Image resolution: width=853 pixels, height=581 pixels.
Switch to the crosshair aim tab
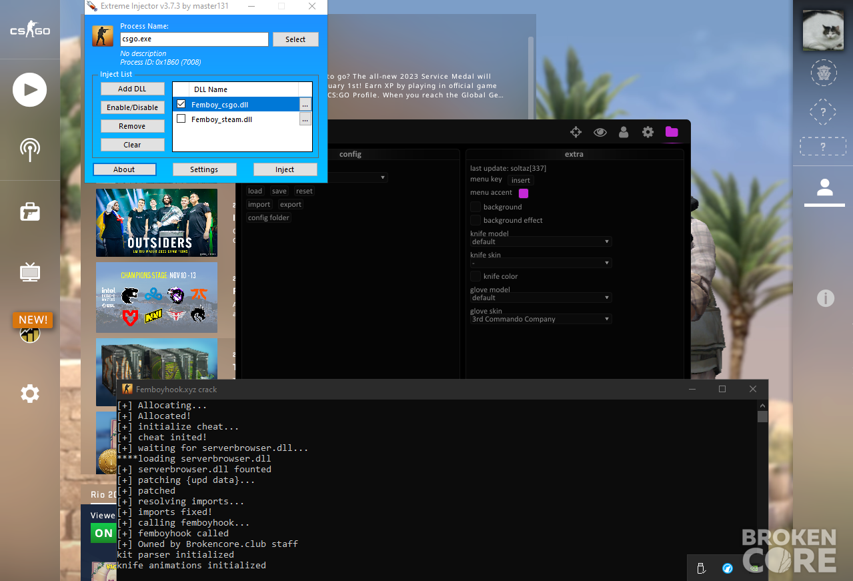(x=576, y=132)
